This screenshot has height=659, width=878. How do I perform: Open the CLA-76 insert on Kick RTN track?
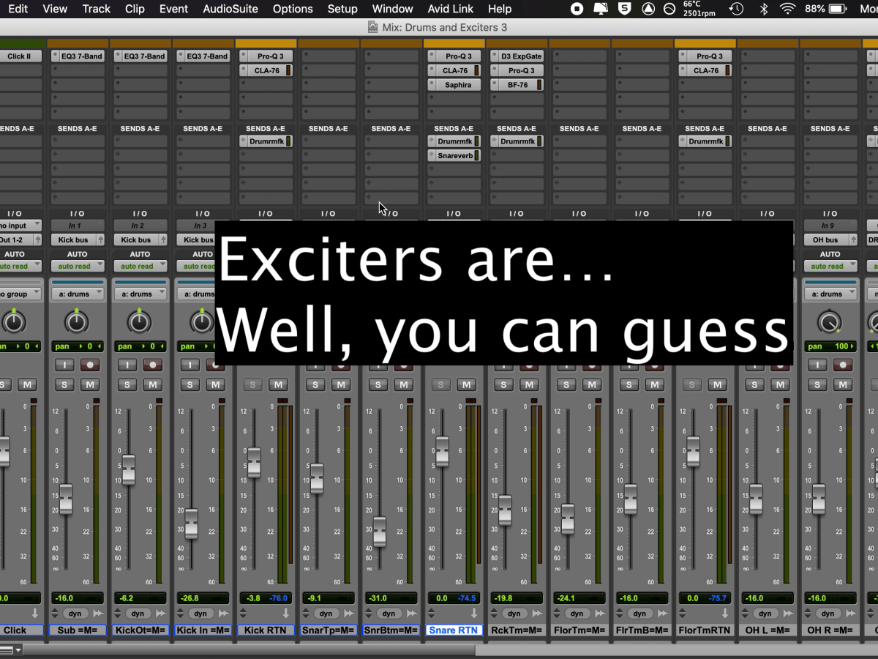pos(266,70)
